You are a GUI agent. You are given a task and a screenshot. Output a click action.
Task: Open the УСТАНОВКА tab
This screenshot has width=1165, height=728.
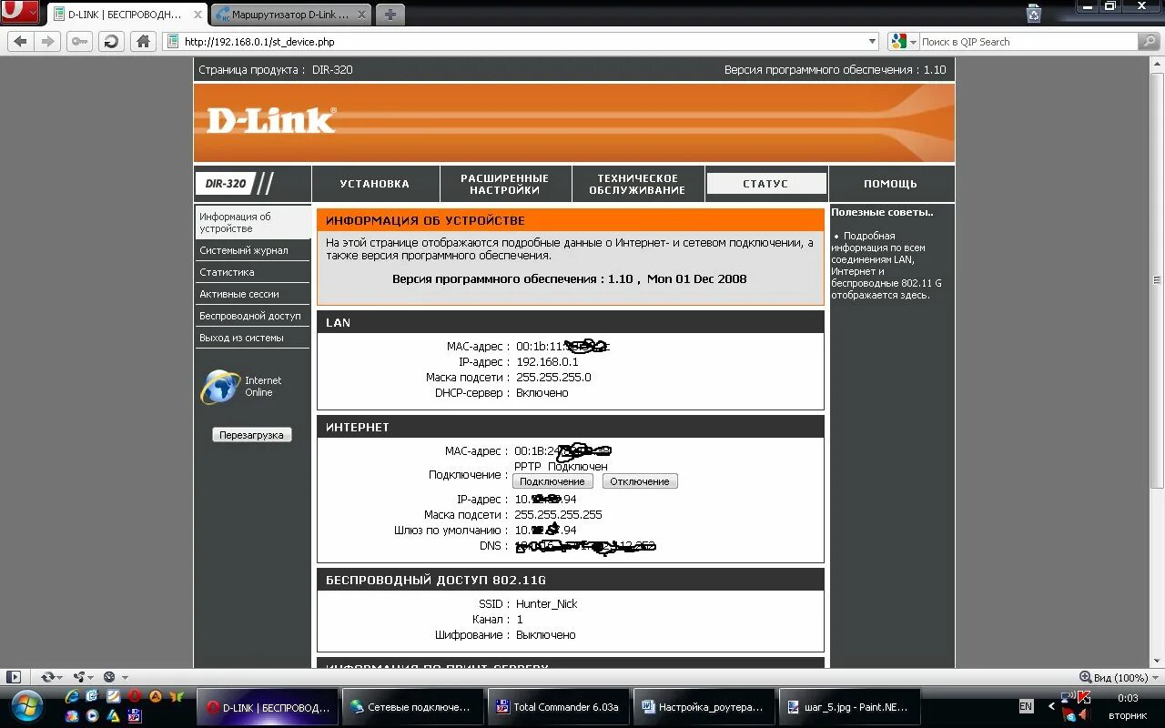(x=375, y=184)
